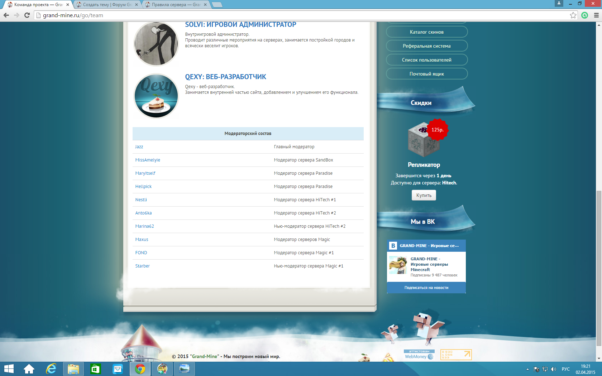Open Nestli's profile link
The height and width of the screenshot is (376, 602).
(141, 200)
